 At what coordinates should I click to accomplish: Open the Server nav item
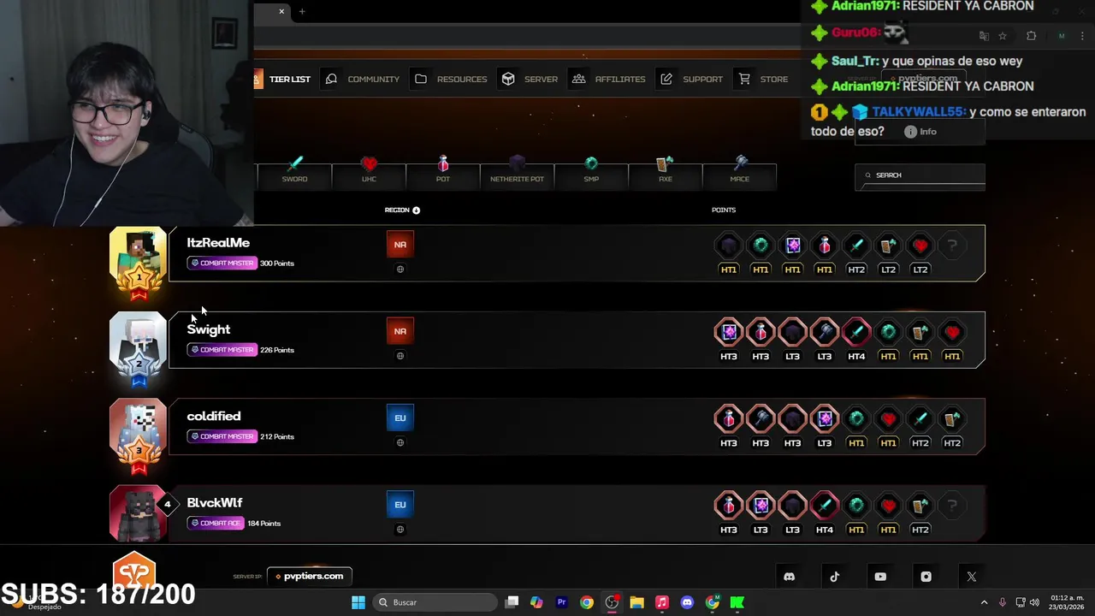(x=530, y=79)
